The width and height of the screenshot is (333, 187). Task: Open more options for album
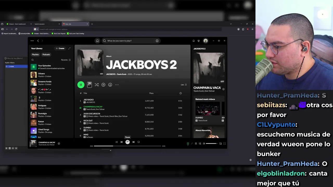pos(117,85)
